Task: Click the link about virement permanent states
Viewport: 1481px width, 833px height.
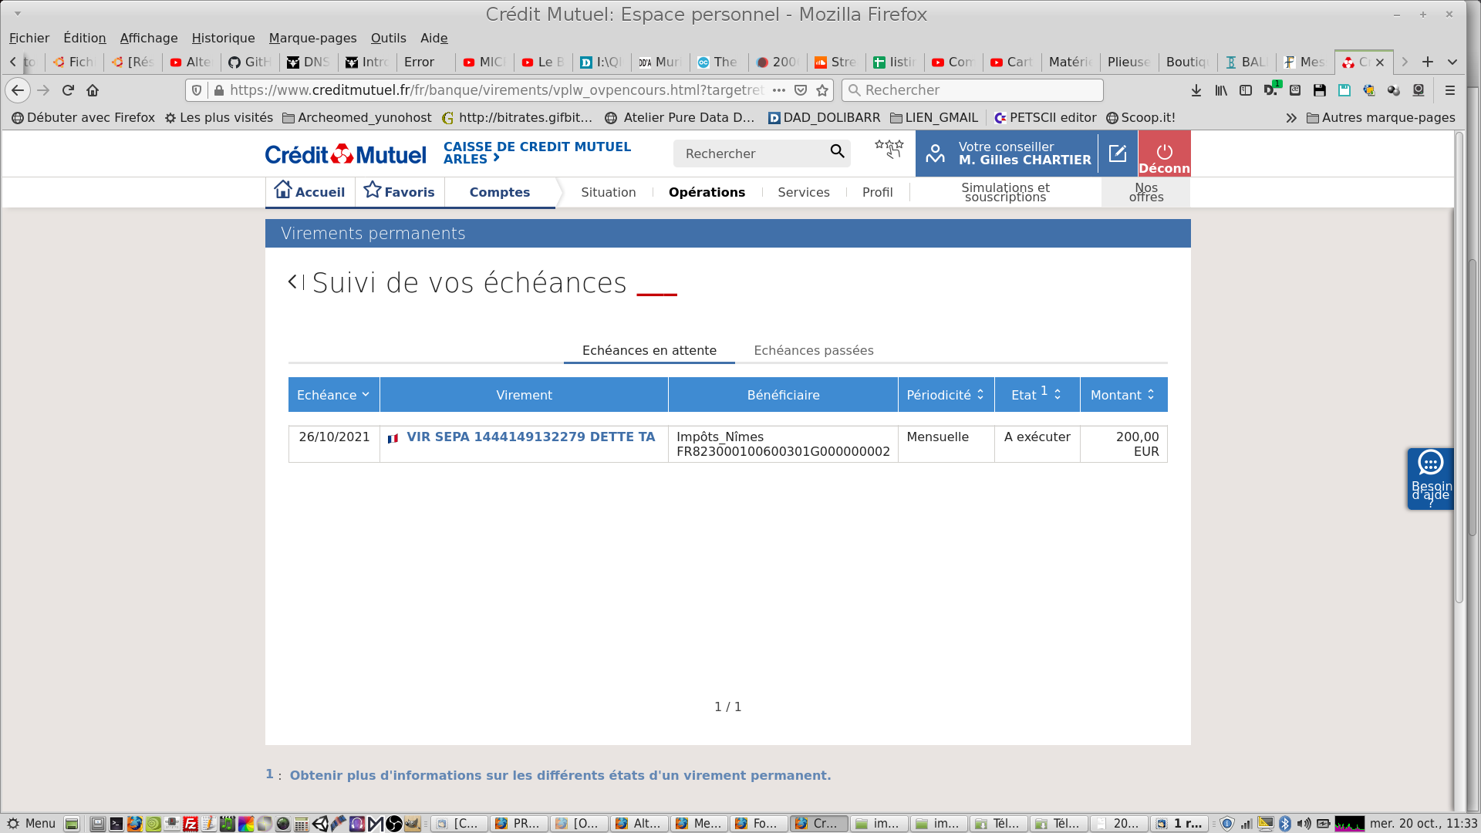Action: pos(560,775)
